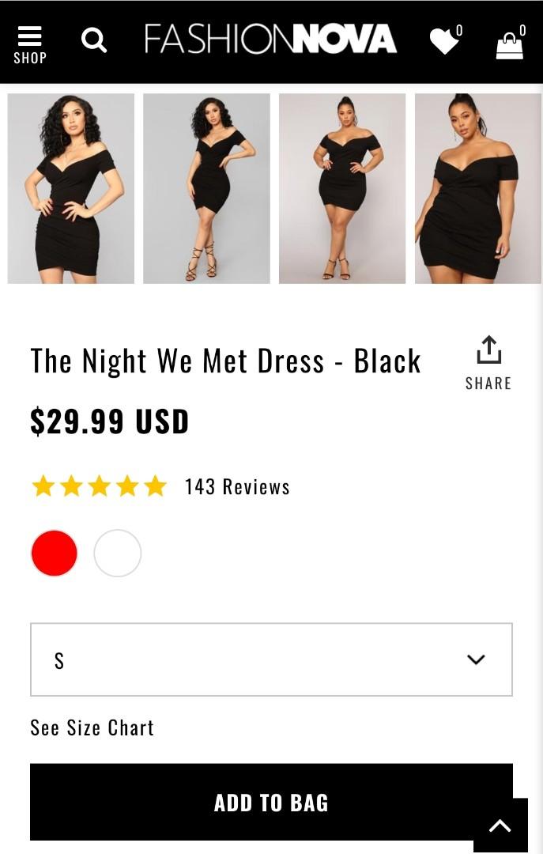This screenshot has height=854, width=543.
Task: Toggle the fifth rating star
Action: [x=155, y=486]
